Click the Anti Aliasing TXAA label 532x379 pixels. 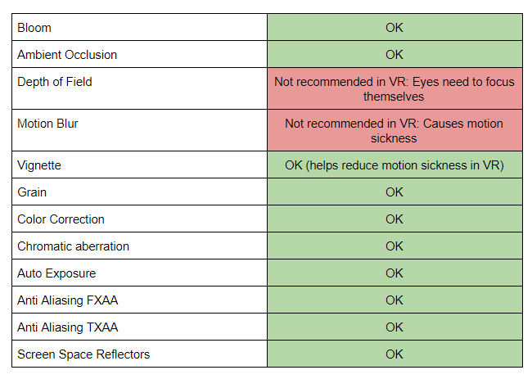click(67, 327)
